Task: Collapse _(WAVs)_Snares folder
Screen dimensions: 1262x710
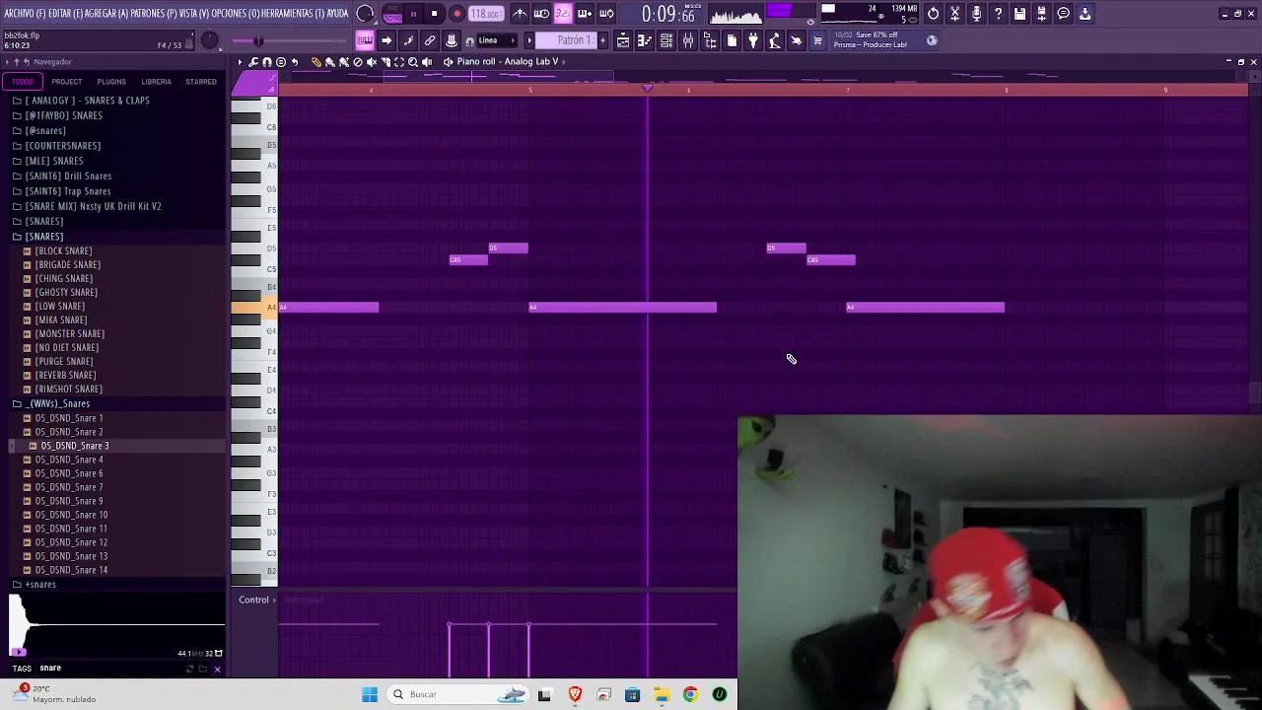Action: [58, 403]
